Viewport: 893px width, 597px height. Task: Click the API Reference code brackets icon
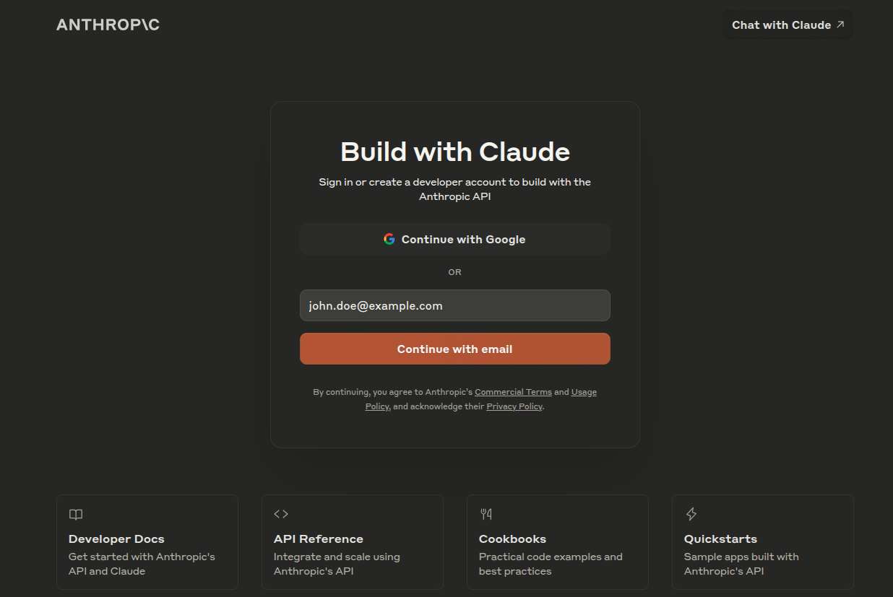[281, 514]
